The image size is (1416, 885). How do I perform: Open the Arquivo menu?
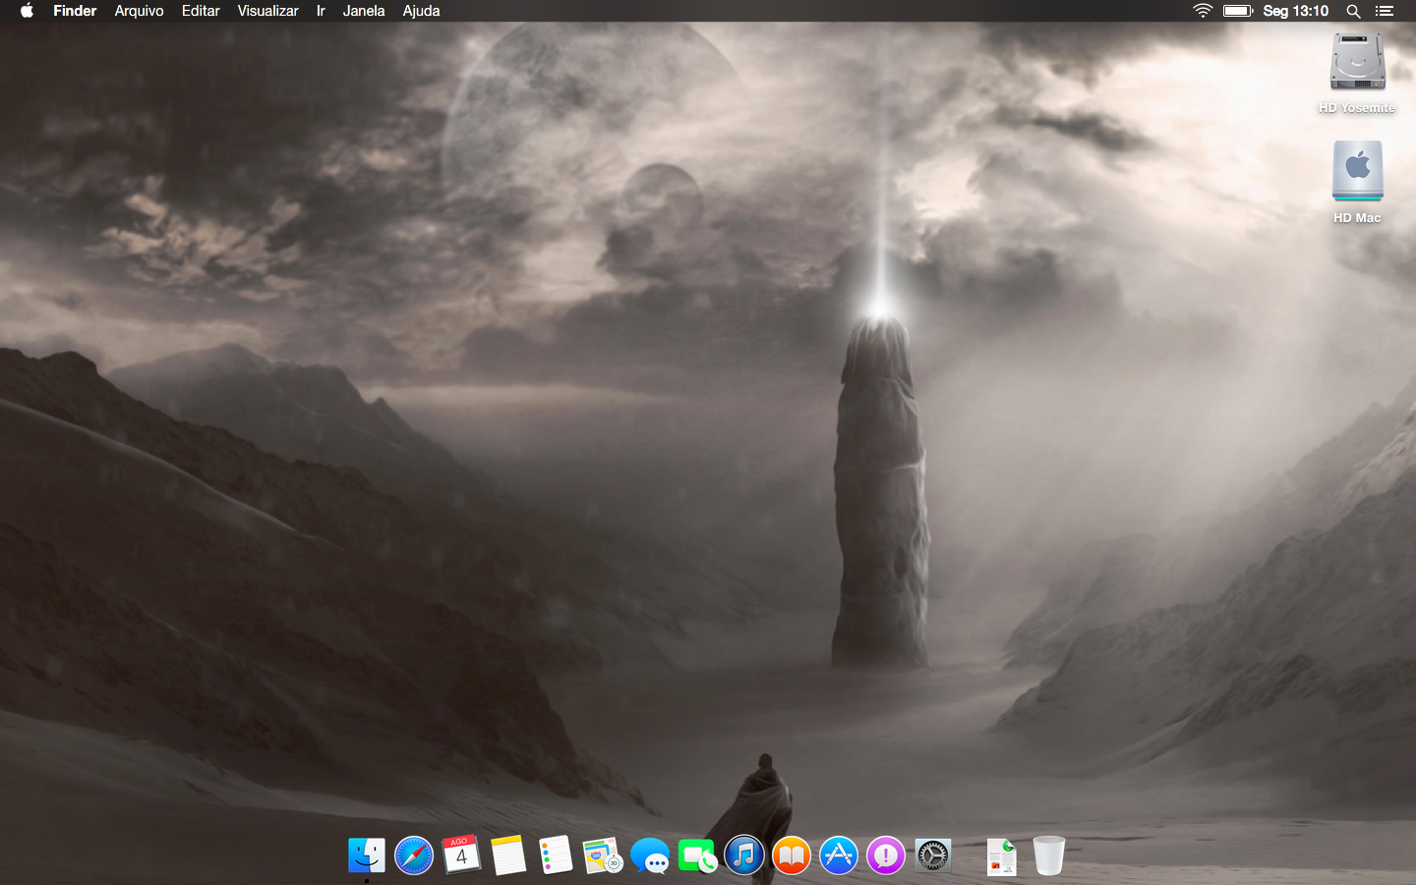coord(139,11)
